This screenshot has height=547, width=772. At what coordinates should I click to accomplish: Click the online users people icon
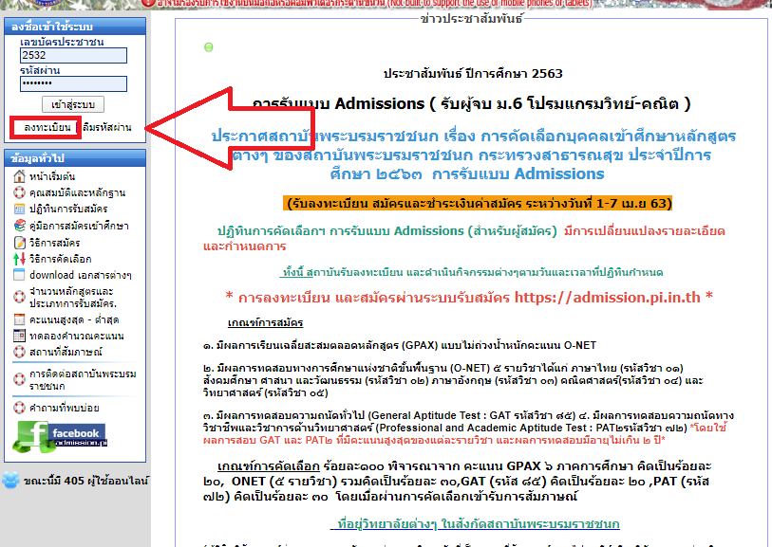click(10, 480)
